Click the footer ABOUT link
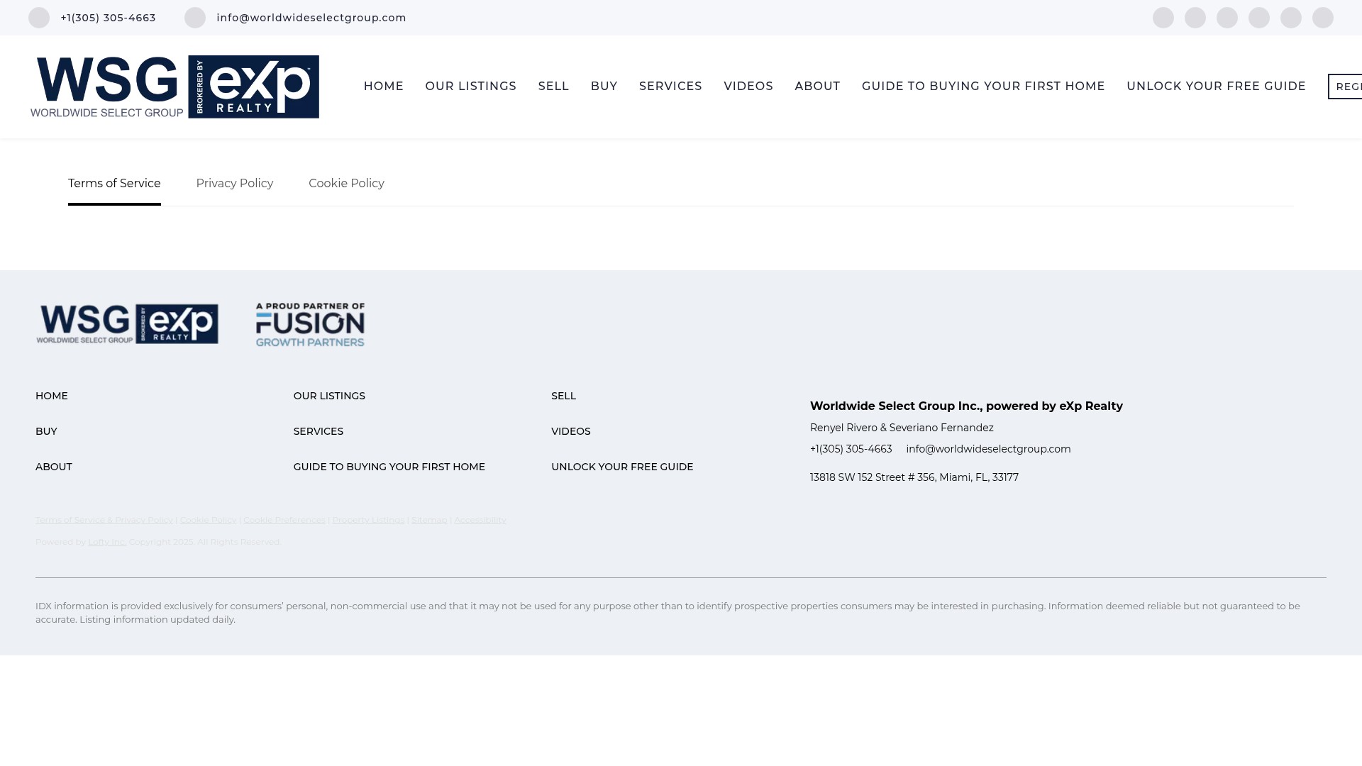1362x766 pixels. pyautogui.click(x=54, y=467)
